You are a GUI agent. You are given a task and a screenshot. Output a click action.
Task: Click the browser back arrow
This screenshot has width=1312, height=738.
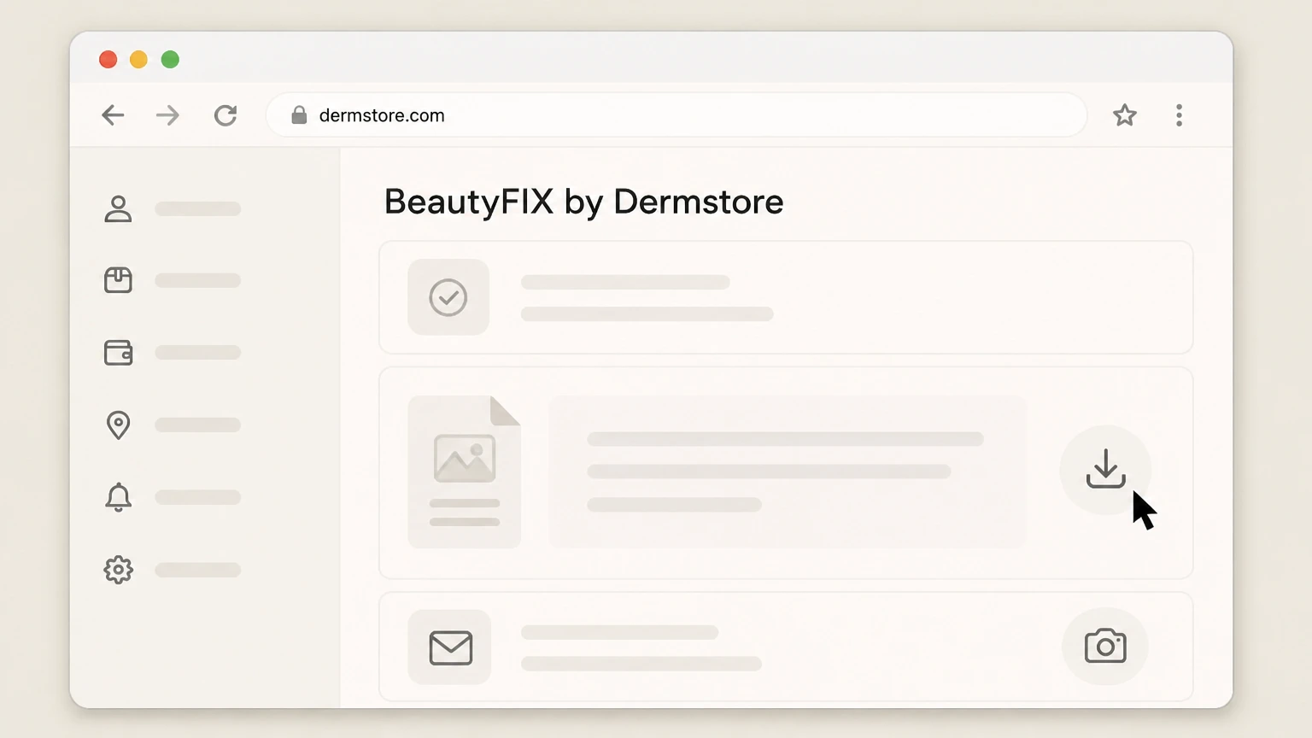pos(113,115)
